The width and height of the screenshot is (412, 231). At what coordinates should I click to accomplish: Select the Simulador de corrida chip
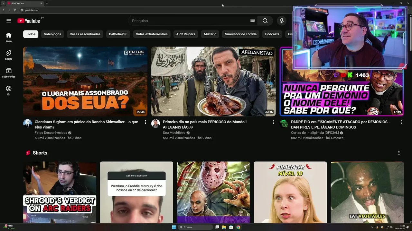coord(241,34)
